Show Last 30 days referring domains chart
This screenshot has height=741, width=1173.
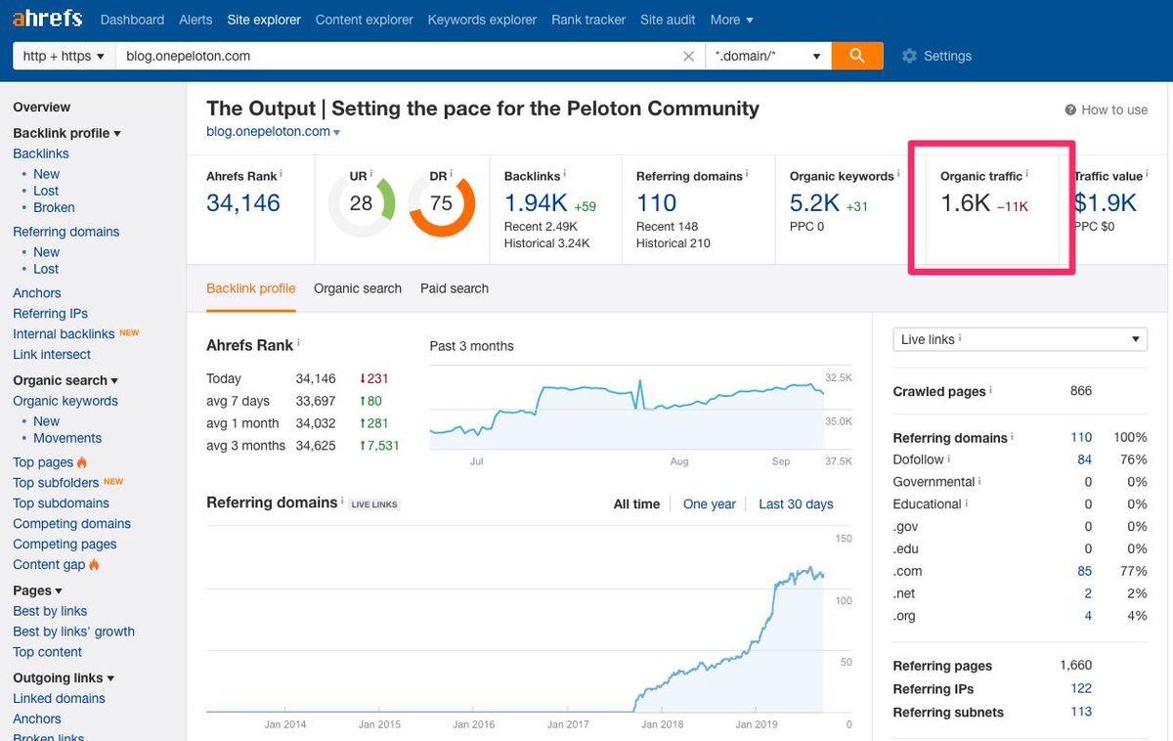(x=796, y=504)
